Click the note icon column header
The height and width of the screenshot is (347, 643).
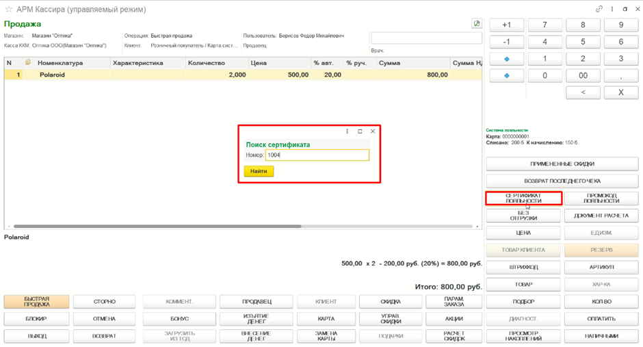[28, 62]
